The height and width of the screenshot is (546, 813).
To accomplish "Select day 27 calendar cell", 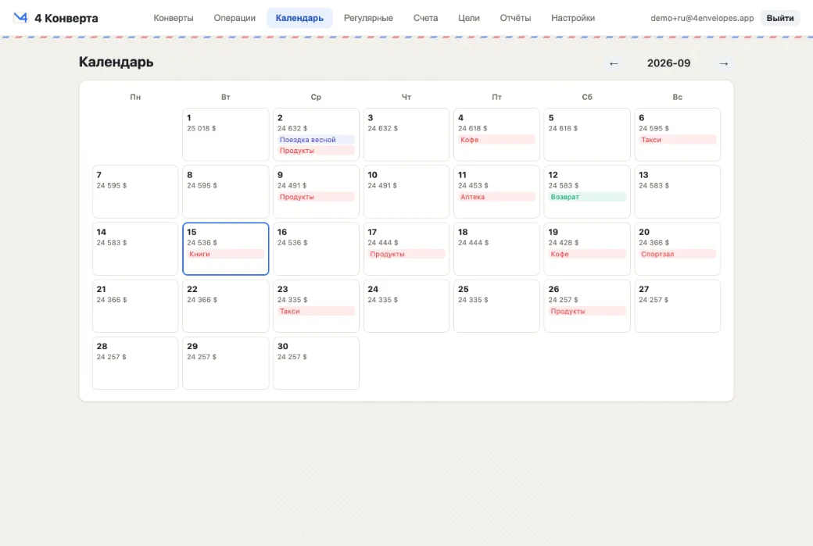I will pos(677,306).
